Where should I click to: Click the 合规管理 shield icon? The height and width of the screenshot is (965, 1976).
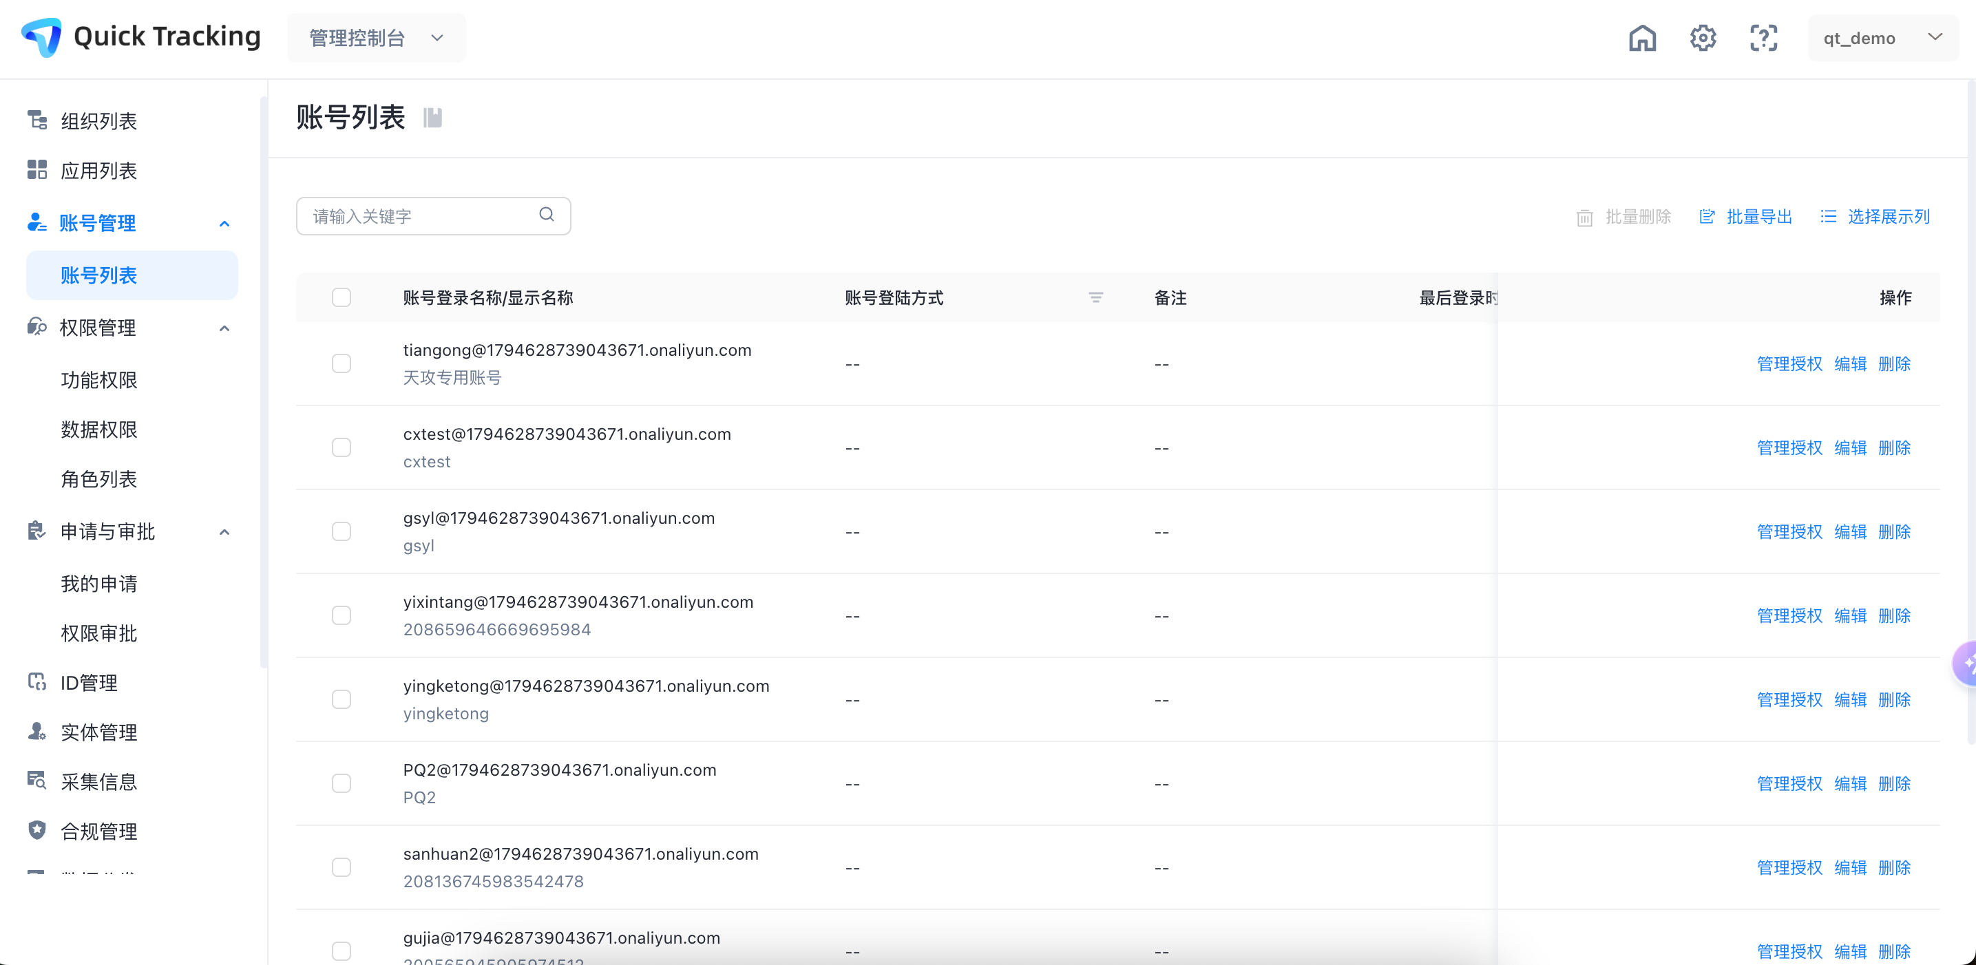[36, 831]
